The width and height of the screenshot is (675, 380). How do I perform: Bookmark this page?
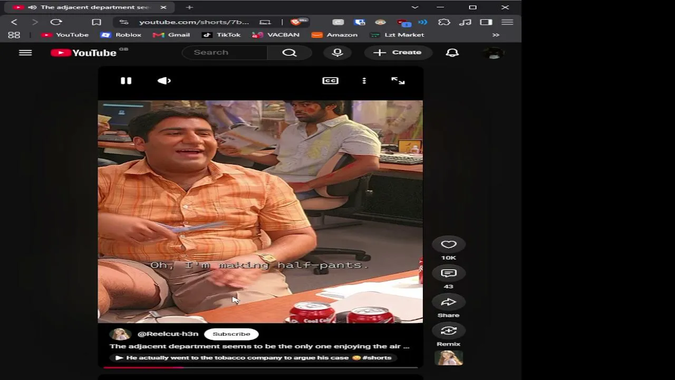point(97,22)
